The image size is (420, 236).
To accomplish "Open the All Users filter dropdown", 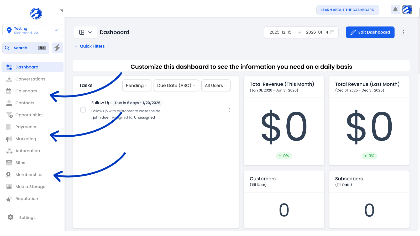I will [x=216, y=85].
